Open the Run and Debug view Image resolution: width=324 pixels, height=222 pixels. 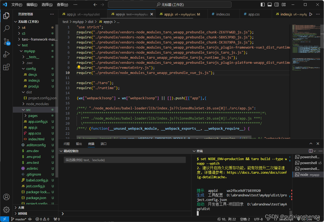[x=6, y=54]
